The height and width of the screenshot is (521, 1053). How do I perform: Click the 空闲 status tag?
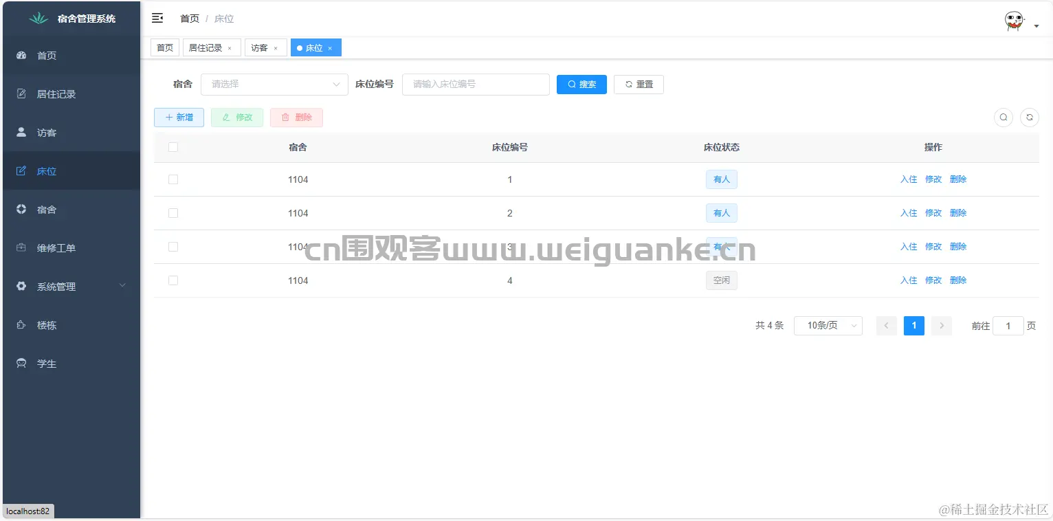click(722, 280)
